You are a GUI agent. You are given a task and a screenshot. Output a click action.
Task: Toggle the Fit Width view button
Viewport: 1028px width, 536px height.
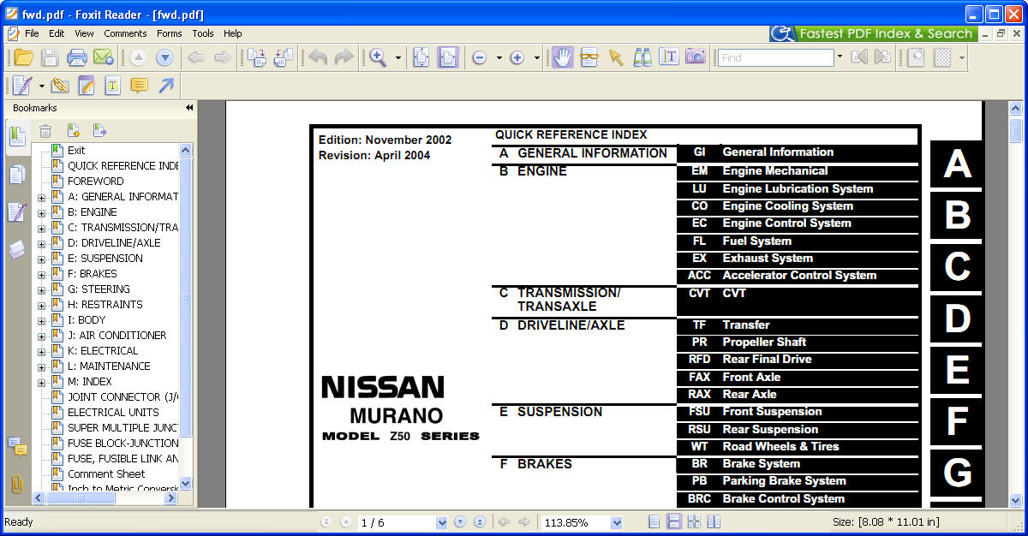tap(448, 58)
